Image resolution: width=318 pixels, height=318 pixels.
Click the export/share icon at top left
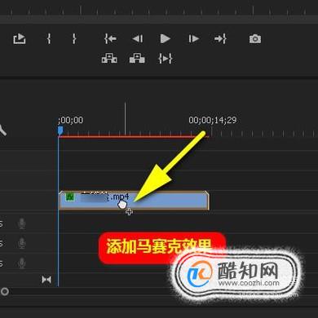coord(20,38)
